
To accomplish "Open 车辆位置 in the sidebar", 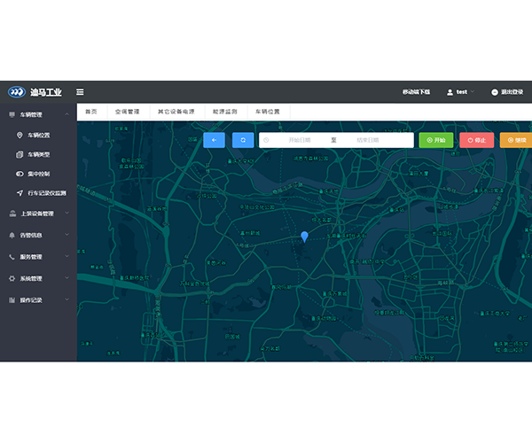I will coord(38,136).
